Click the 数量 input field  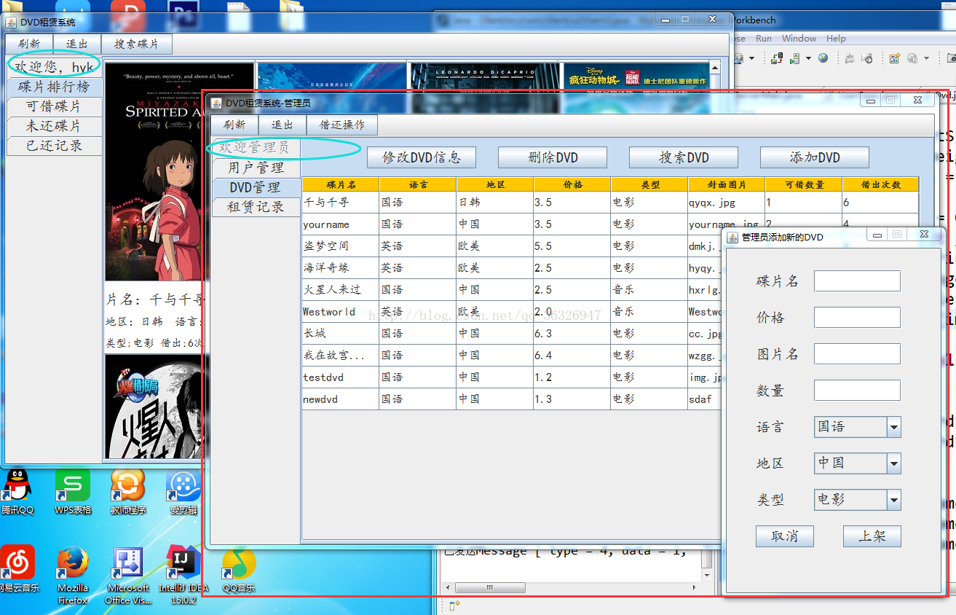pos(857,391)
